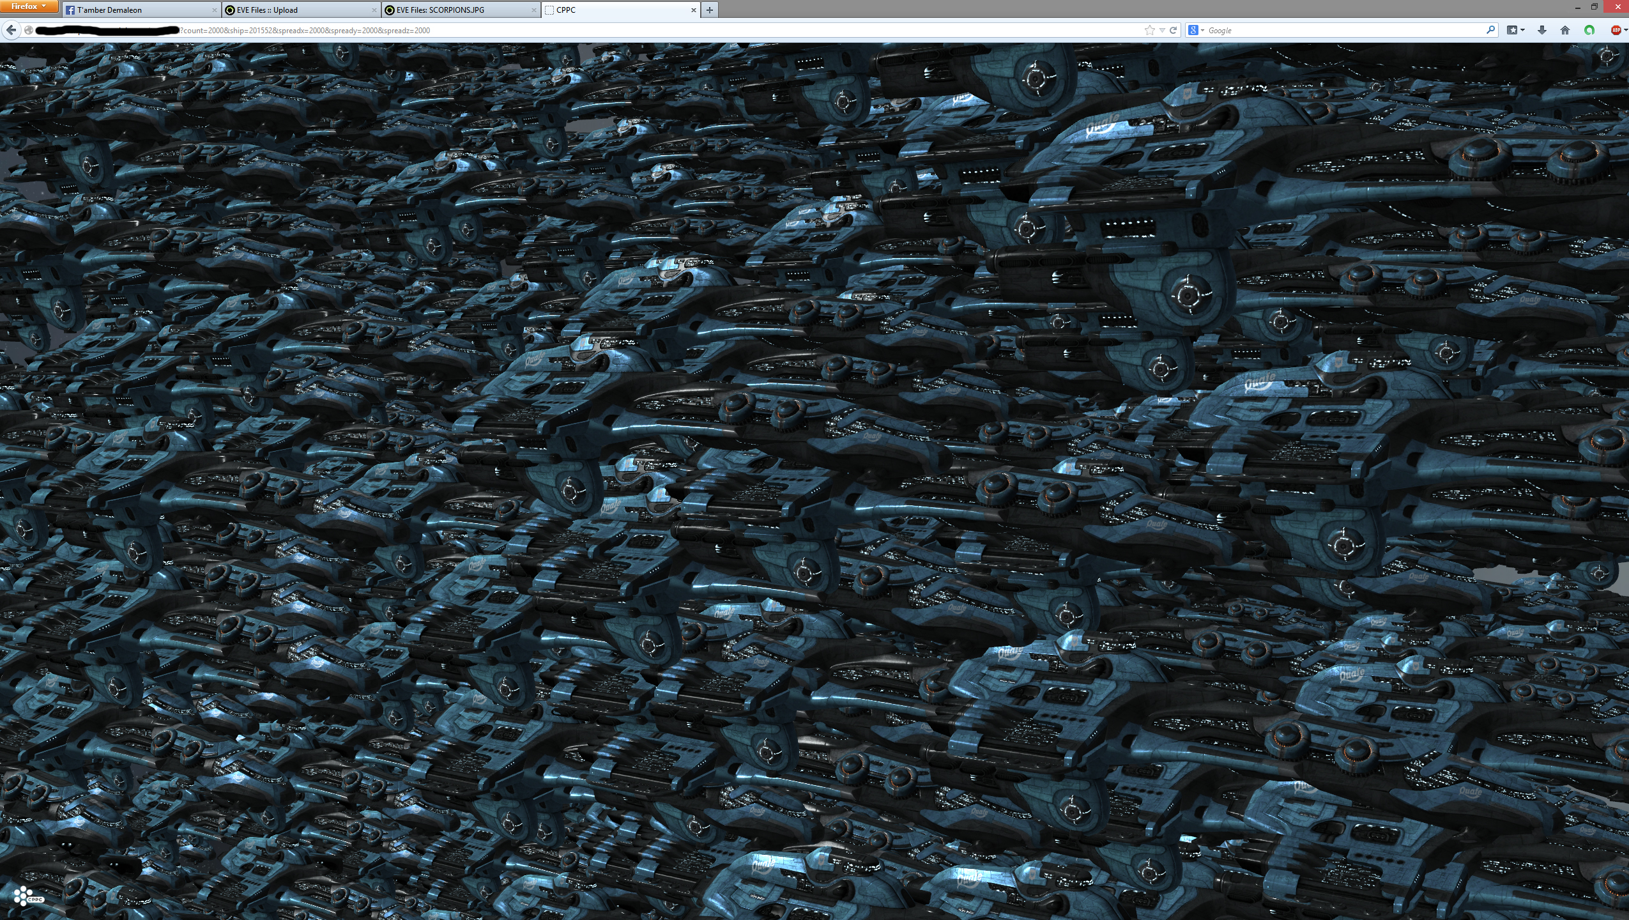Bookmark this page with the star icon

click(1150, 30)
